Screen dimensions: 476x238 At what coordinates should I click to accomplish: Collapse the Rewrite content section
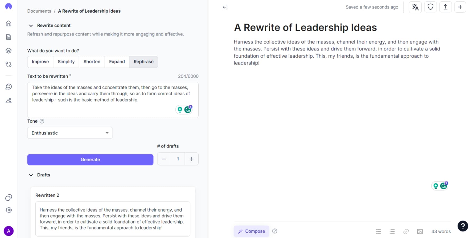31,25
